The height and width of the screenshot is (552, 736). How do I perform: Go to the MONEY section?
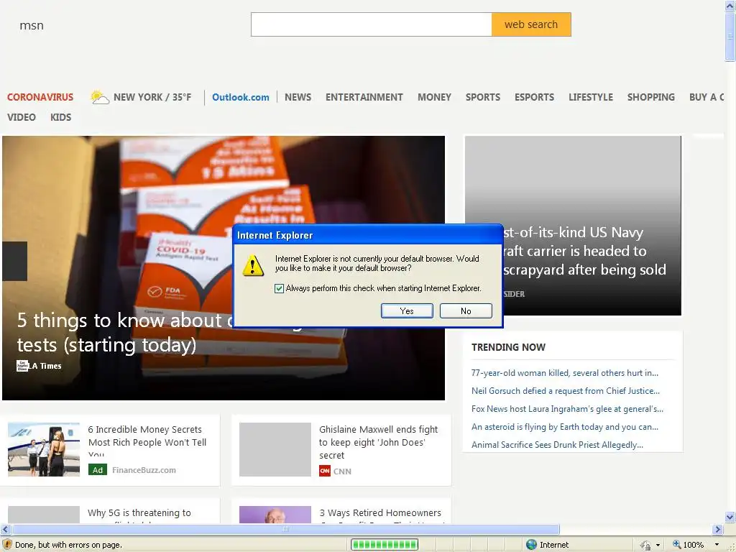435,97
